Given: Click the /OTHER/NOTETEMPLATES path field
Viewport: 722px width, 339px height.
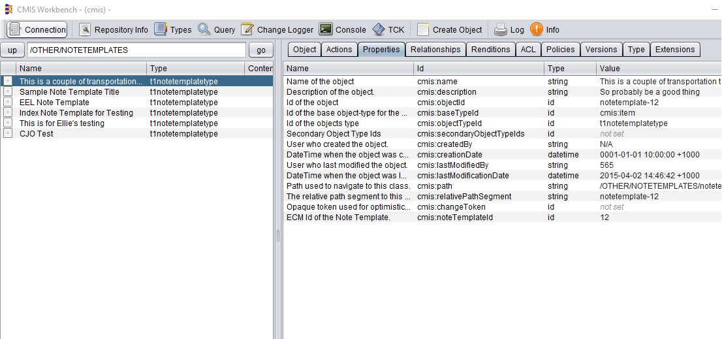Looking at the screenshot, I should tap(136, 50).
